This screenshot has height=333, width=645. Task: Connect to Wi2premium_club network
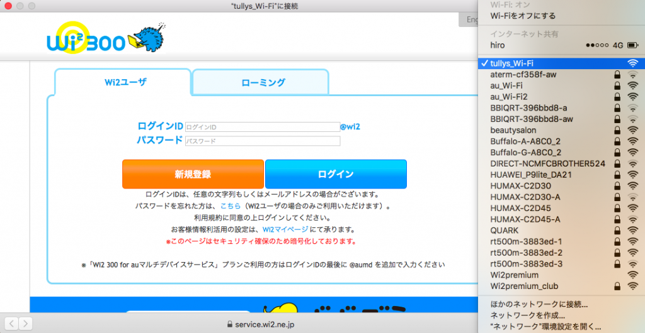(x=562, y=286)
